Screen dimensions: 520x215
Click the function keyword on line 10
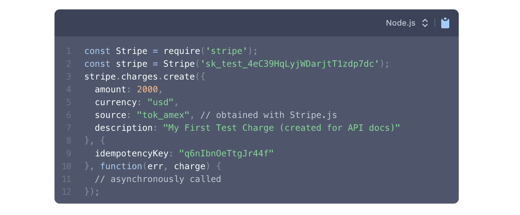click(x=121, y=166)
